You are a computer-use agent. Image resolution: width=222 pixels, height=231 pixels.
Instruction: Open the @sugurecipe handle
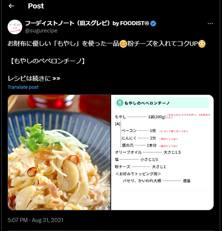coord(41,31)
